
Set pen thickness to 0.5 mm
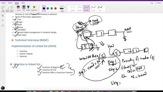click(x=86, y=8)
